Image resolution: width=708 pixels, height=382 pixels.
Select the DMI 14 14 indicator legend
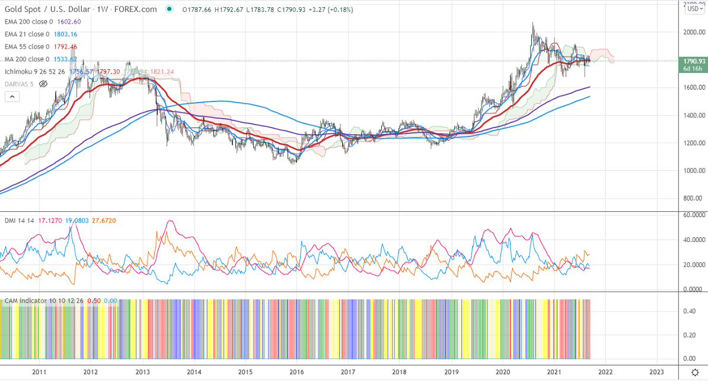click(20, 221)
